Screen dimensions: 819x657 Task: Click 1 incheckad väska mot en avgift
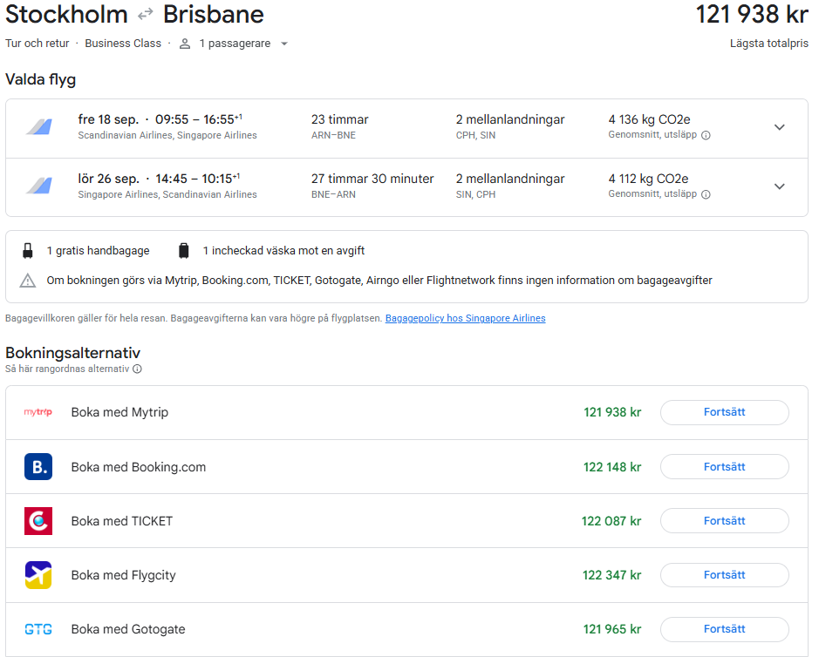tap(283, 251)
